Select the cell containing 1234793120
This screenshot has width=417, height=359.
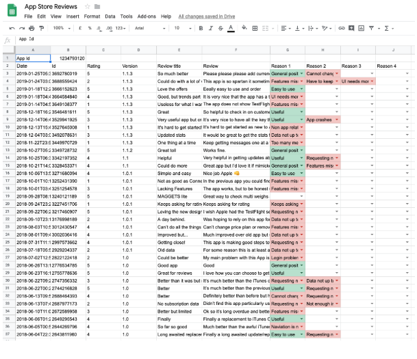pos(68,58)
